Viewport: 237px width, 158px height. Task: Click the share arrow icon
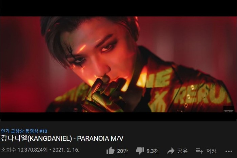pyautogui.click(x=171, y=151)
